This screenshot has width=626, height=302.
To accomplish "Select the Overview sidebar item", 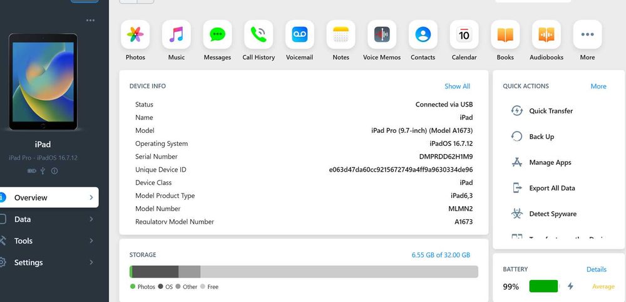I will coord(48,197).
